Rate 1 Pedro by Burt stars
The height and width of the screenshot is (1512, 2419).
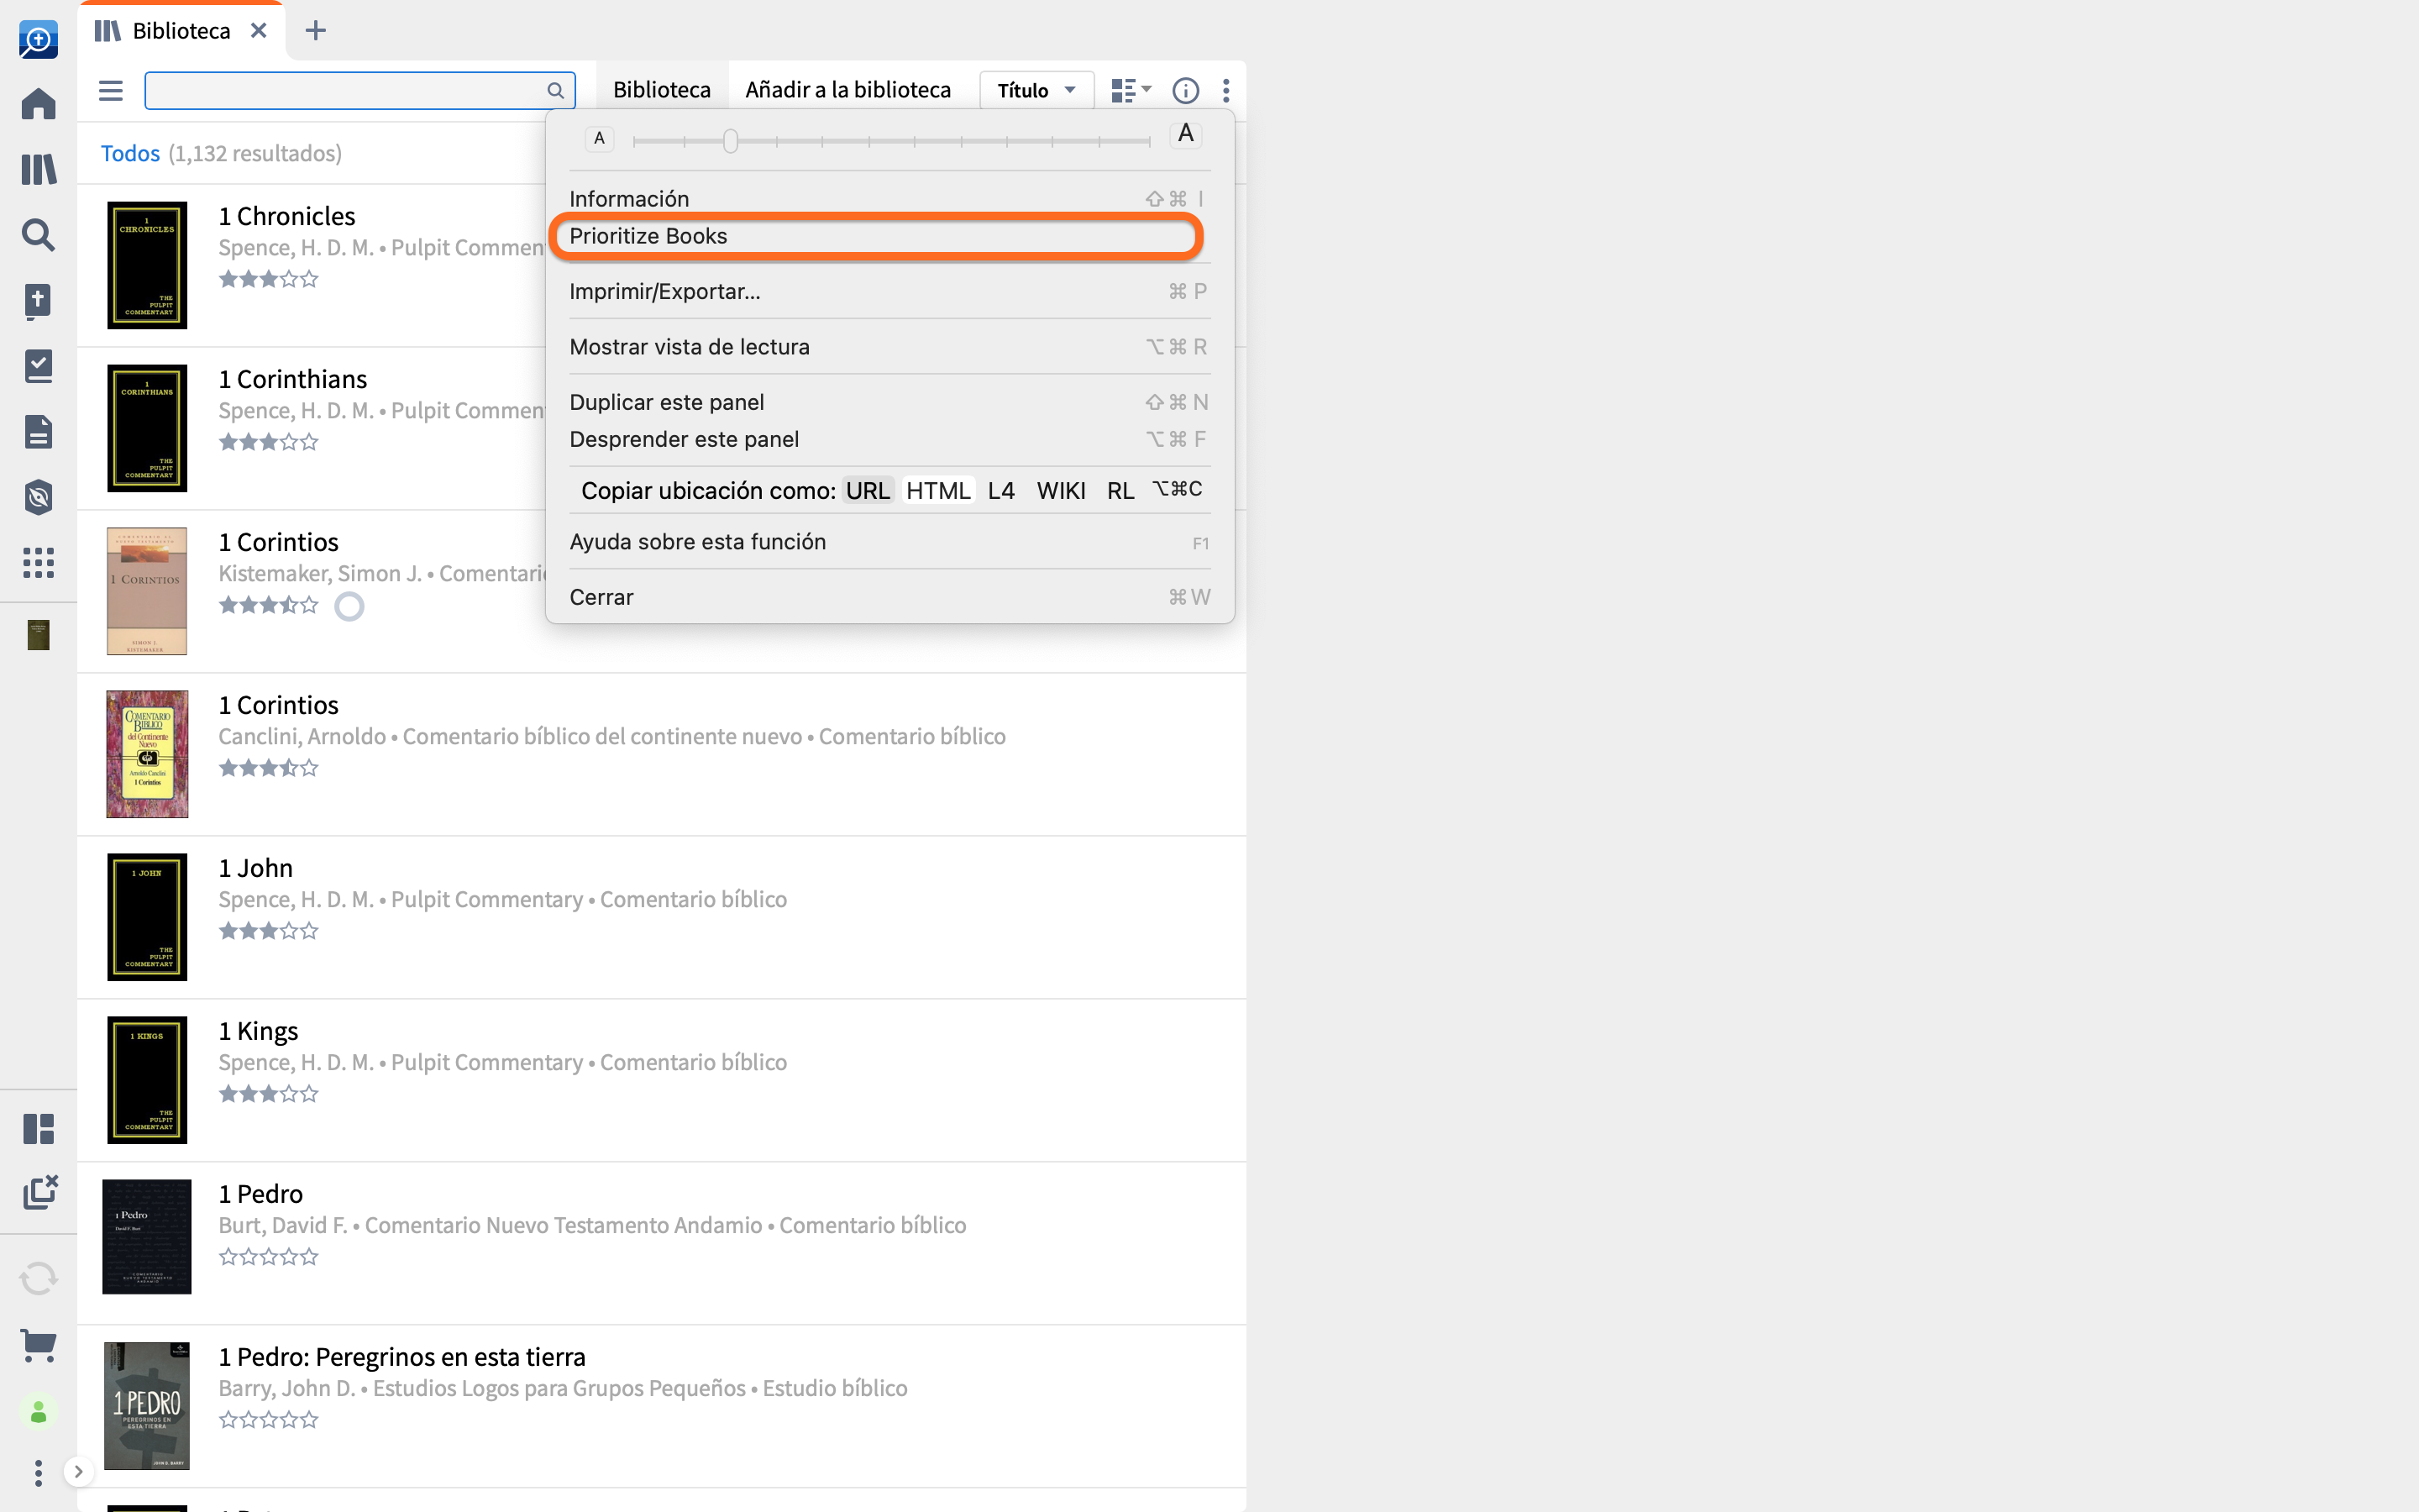268,1257
